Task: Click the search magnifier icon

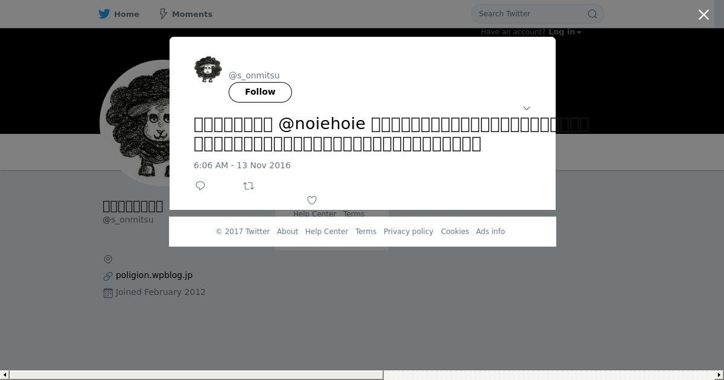Action: (592, 14)
